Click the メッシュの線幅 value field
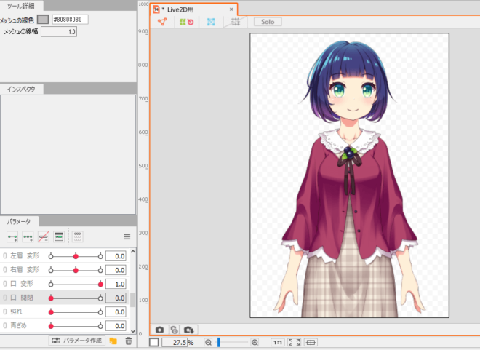 click(x=59, y=32)
